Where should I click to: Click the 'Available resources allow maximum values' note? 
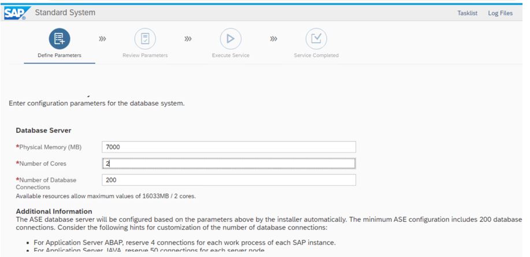106,196
